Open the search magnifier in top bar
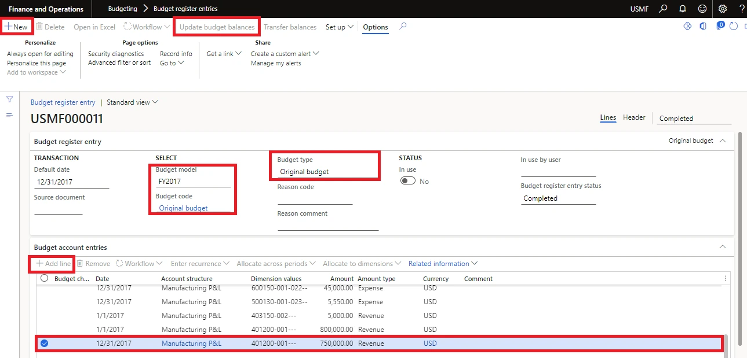 (x=664, y=9)
